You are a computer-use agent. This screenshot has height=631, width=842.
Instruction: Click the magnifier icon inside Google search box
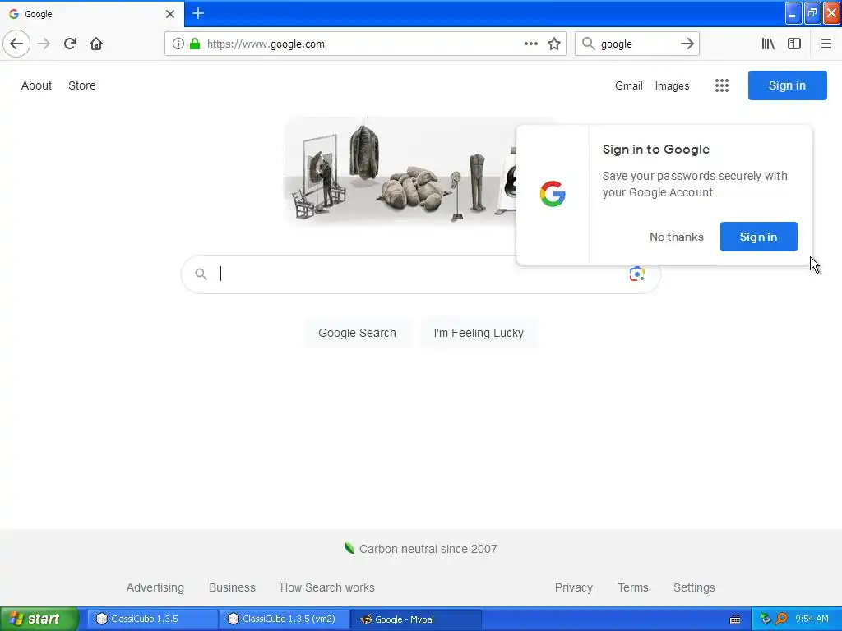coord(201,274)
